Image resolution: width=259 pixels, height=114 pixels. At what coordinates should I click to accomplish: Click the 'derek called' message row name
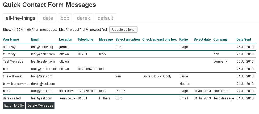12,98
